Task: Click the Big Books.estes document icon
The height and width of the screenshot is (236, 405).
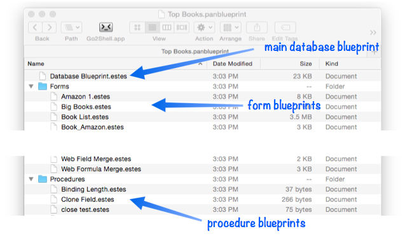Action: (53, 106)
